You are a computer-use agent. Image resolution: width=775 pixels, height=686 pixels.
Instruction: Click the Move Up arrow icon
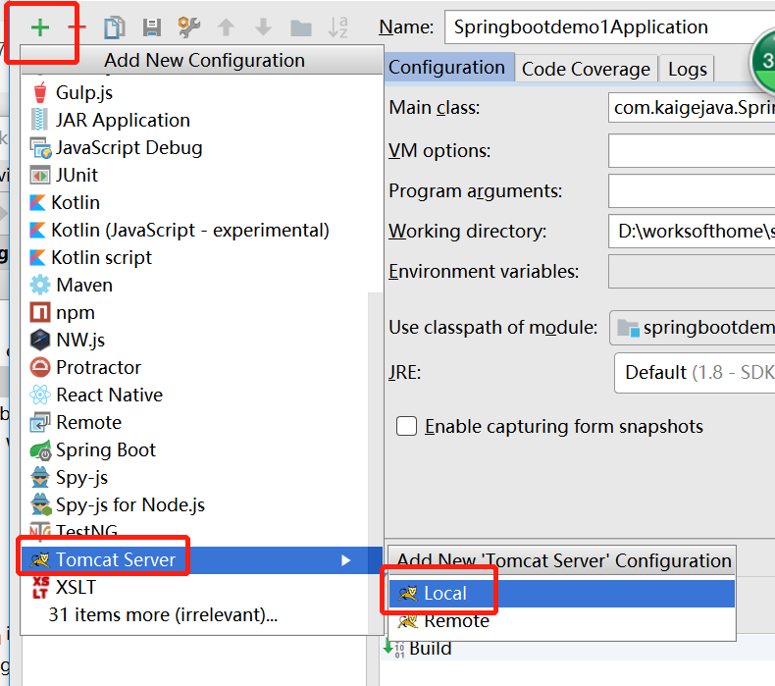pos(226,27)
